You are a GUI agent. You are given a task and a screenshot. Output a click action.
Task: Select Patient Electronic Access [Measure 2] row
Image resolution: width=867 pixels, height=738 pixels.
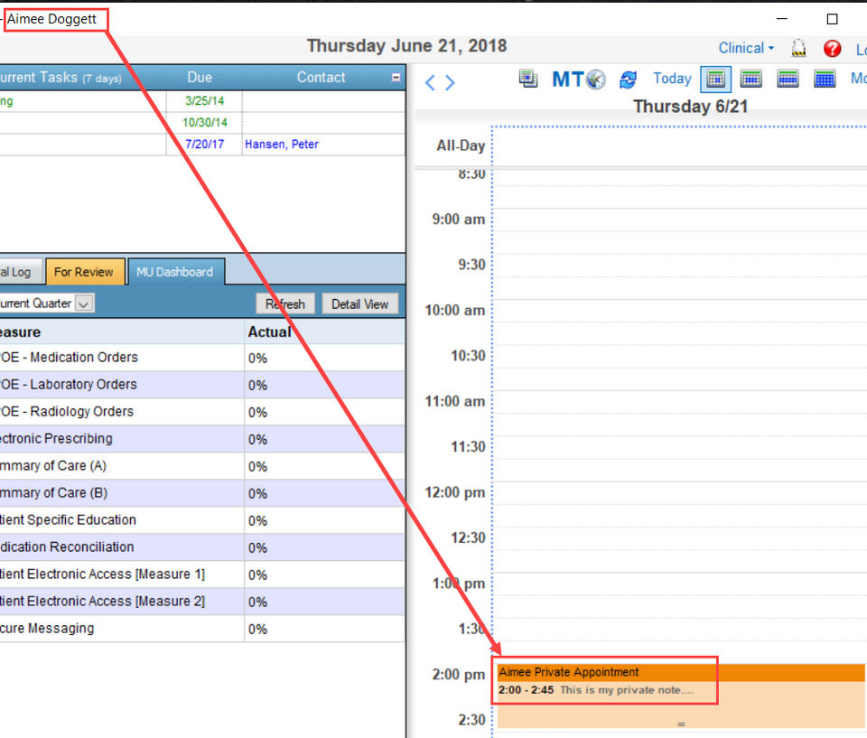click(x=202, y=602)
